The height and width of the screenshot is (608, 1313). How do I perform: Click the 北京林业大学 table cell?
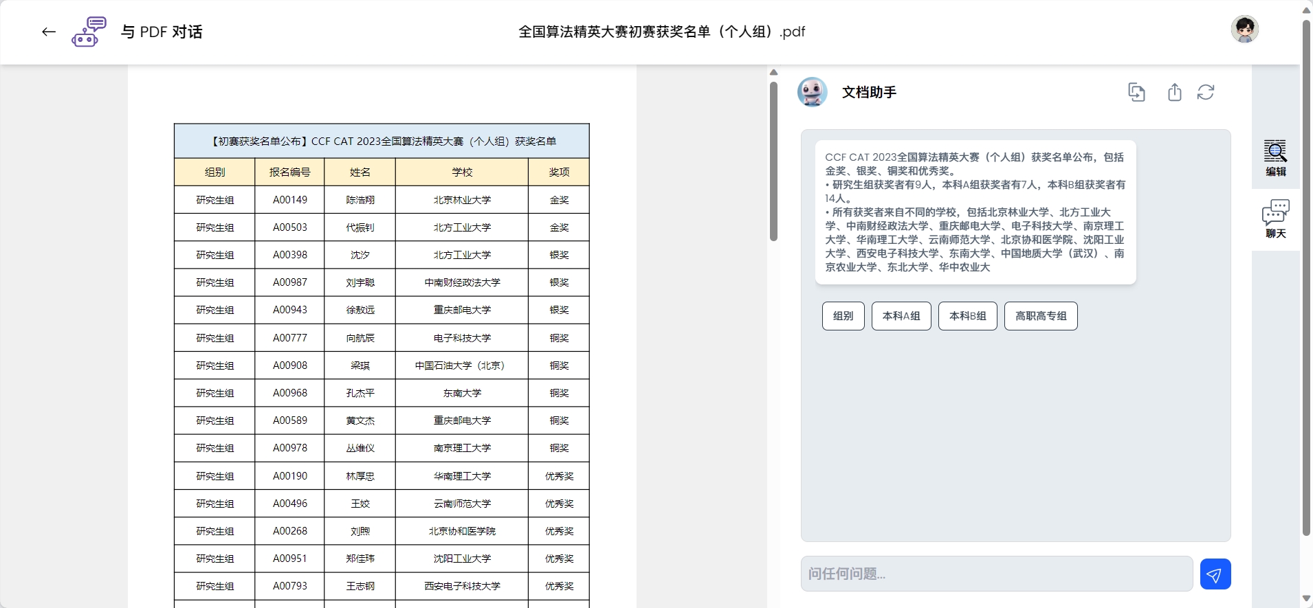[x=462, y=200]
